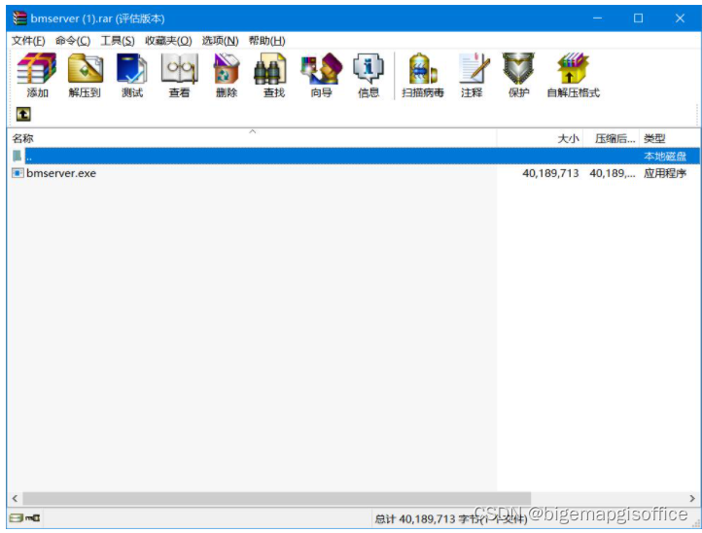This screenshot has height=533, width=702.
Task: Sort by Packed size (压缩后) column header
Action: coord(611,138)
